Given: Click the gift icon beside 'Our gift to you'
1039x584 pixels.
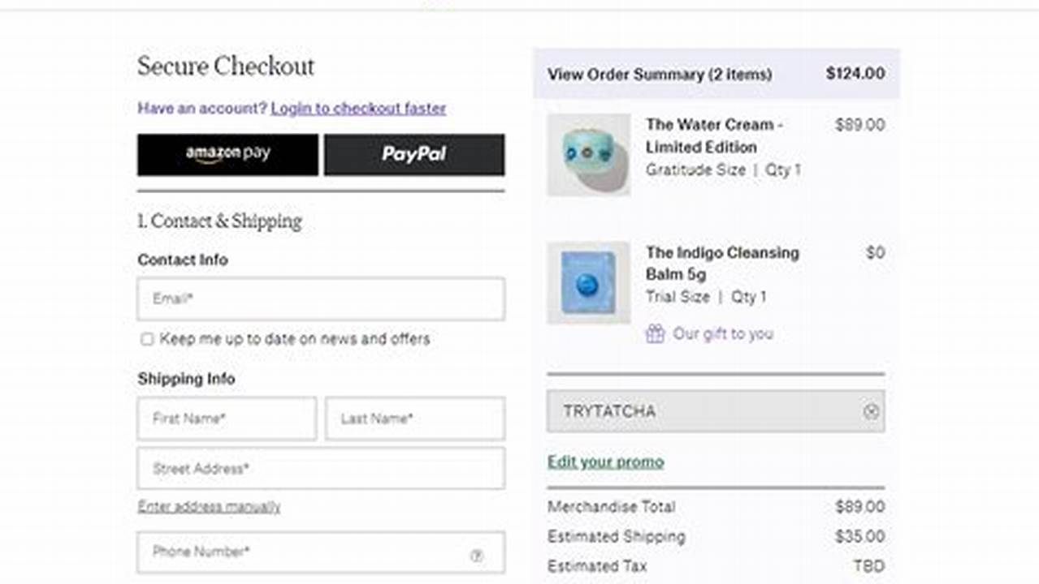Looking at the screenshot, I should [x=655, y=333].
